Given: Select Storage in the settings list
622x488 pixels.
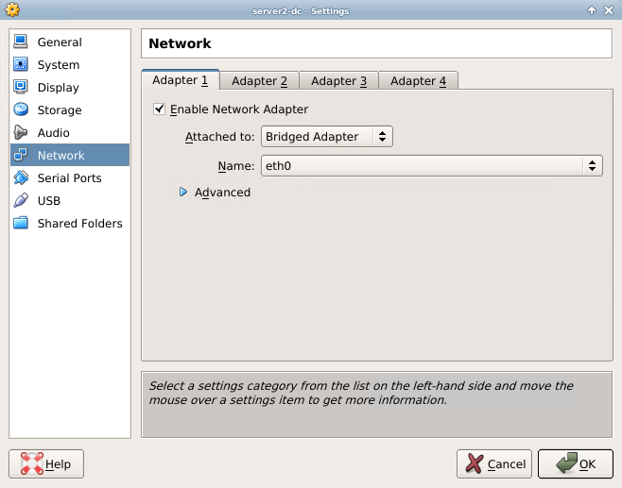Looking at the screenshot, I should pos(70,109).
